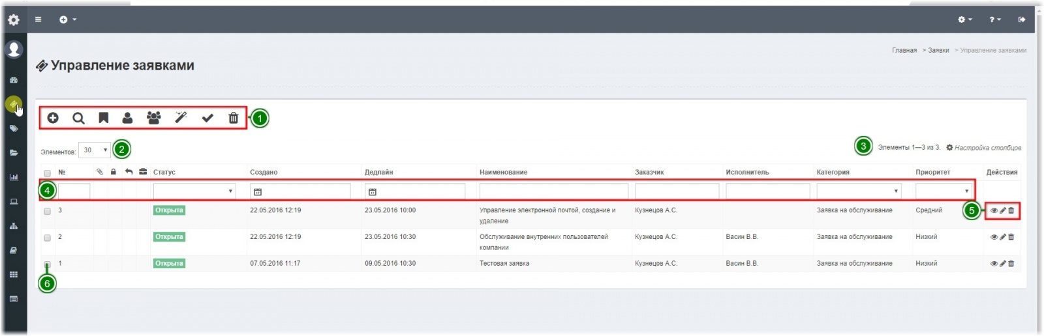Click the checkmark icon in the toolbar
1044x336 pixels.
207,118
